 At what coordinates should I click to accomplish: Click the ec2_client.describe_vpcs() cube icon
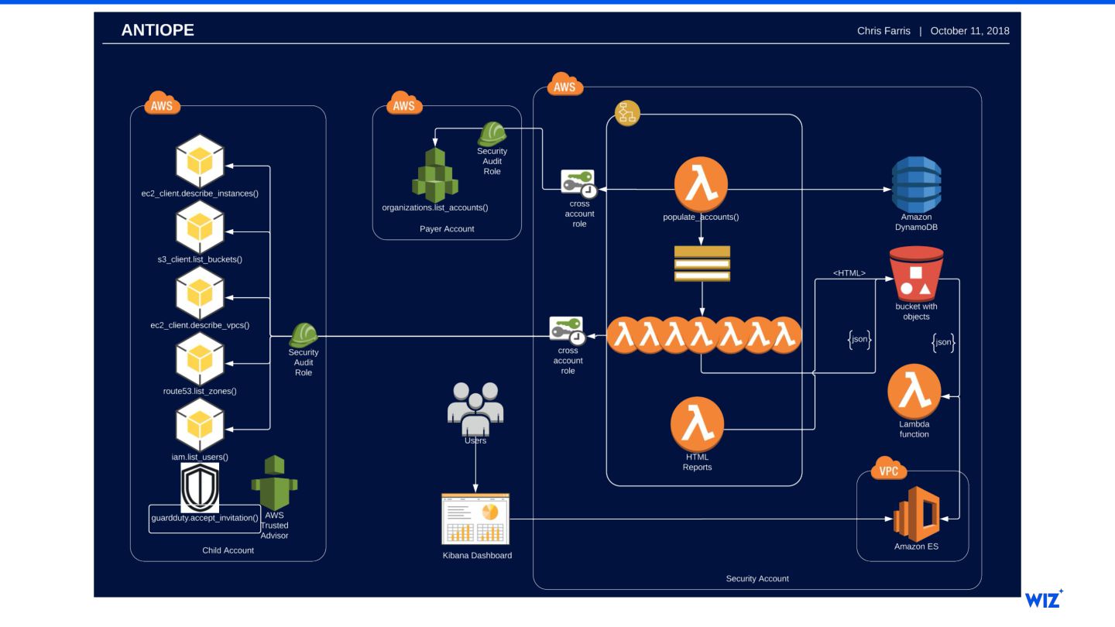coord(200,293)
